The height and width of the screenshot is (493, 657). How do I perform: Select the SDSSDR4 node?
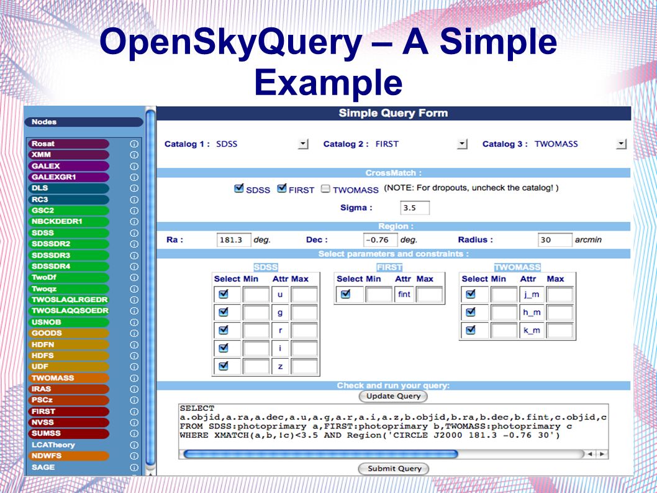coord(68,267)
